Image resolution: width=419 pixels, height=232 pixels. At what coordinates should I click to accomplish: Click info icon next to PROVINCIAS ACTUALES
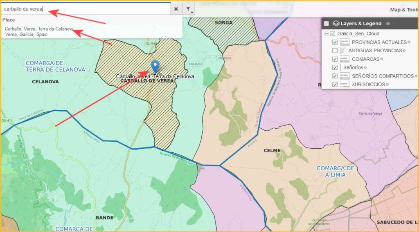[409, 42]
